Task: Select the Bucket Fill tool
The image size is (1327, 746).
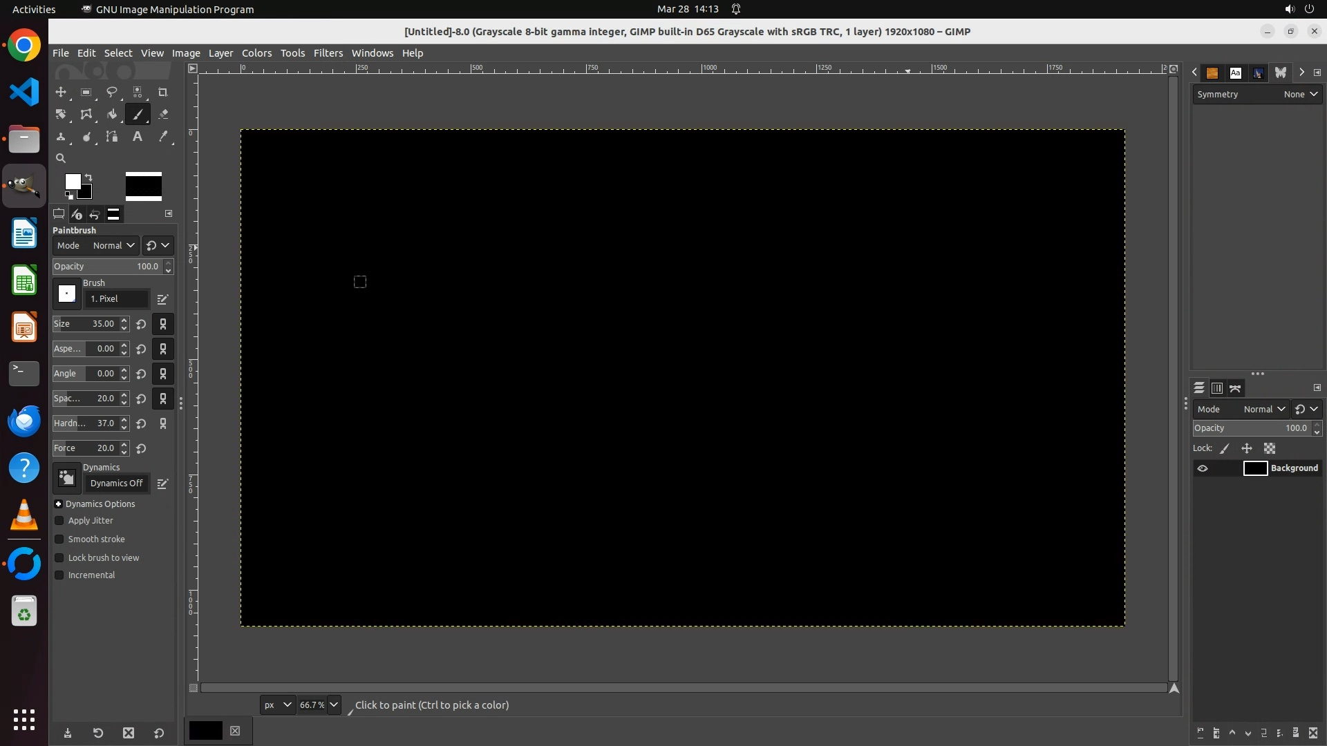Action: [x=112, y=115]
